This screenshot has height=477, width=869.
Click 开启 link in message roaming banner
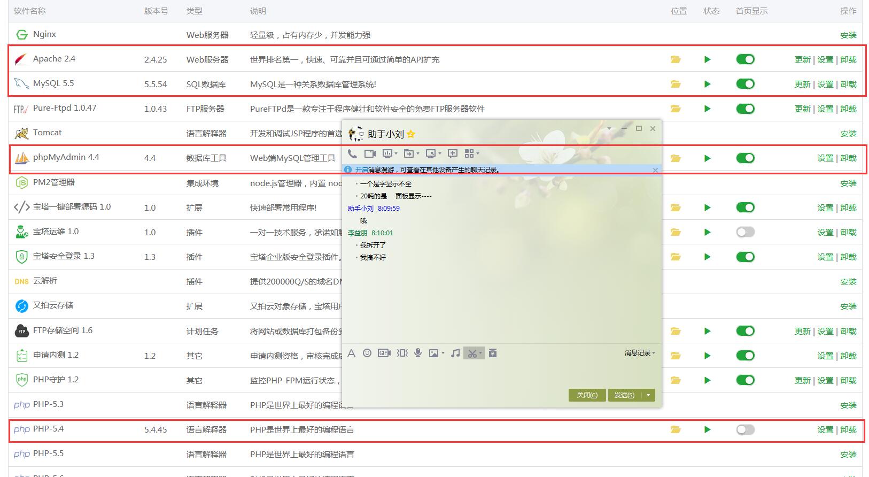click(361, 170)
